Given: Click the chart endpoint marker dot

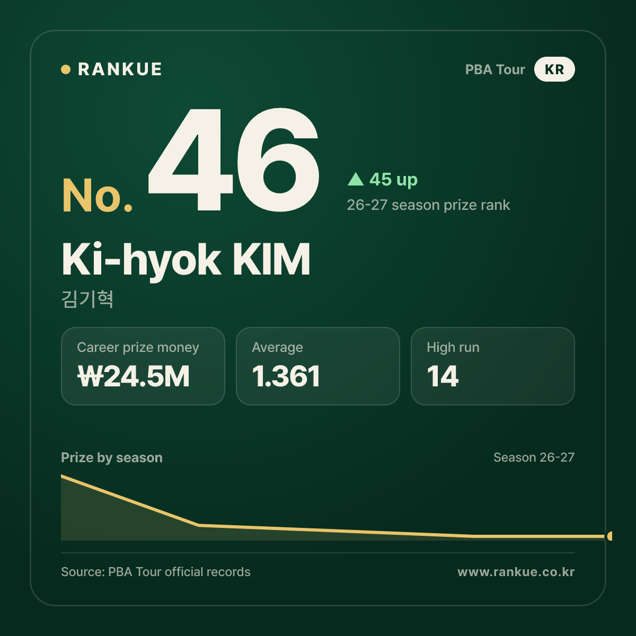Looking at the screenshot, I should coord(610,536).
